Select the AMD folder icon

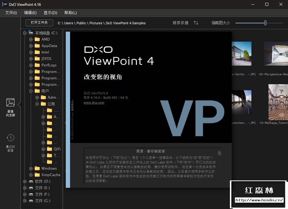(x=37, y=39)
